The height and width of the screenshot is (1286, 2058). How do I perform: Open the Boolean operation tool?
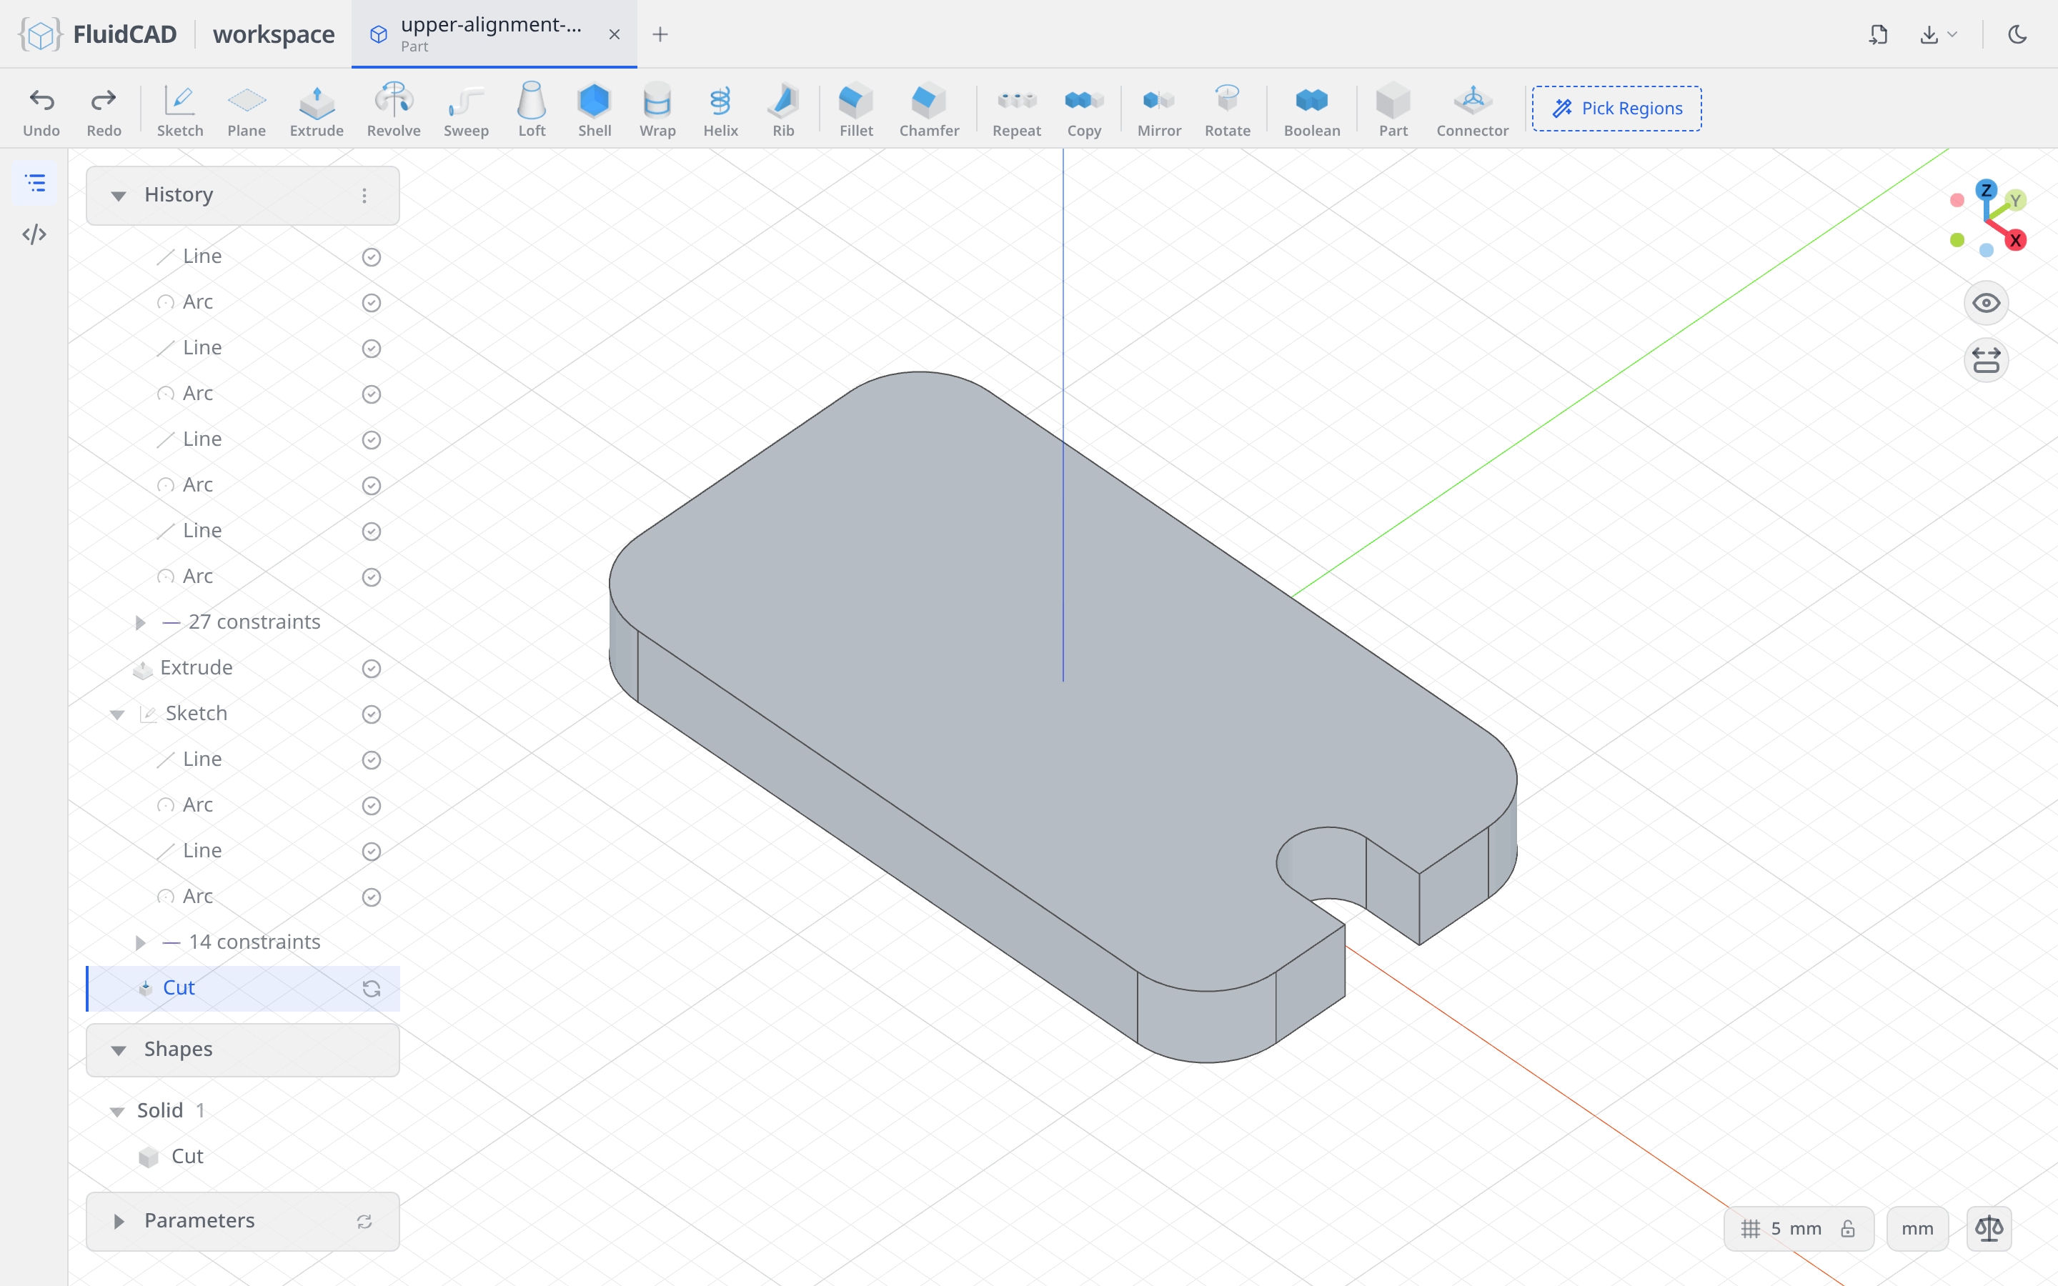pos(1311,110)
